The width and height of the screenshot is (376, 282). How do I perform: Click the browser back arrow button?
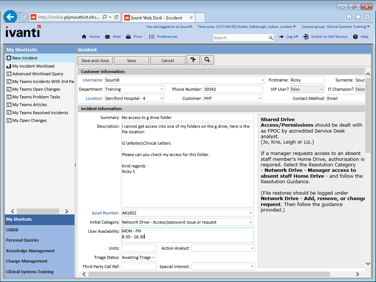pyautogui.click(x=10, y=17)
